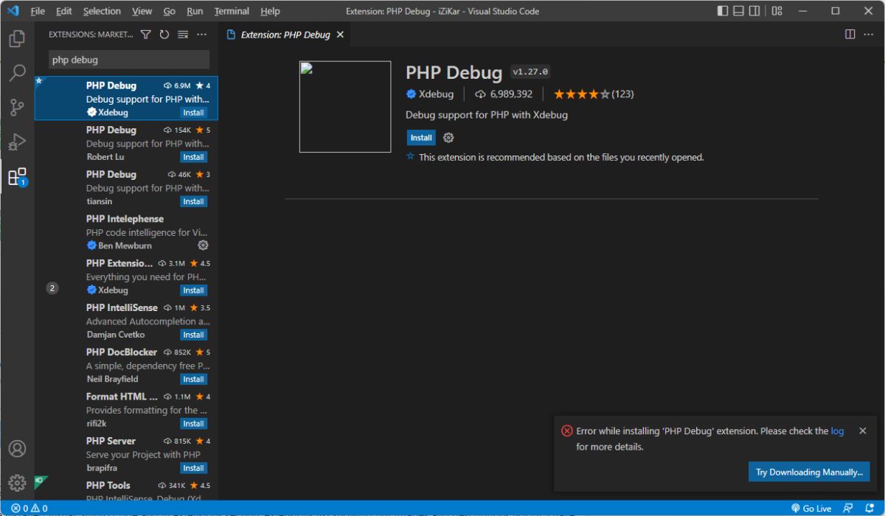Open the Accounts icon in activity bar
The height and width of the screenshot is (516, 885).
[x=17, y=449]
